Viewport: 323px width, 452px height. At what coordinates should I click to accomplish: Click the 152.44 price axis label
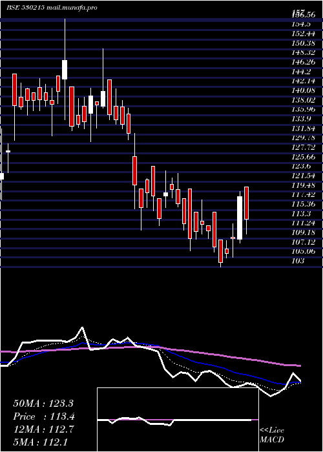point(303,34)
